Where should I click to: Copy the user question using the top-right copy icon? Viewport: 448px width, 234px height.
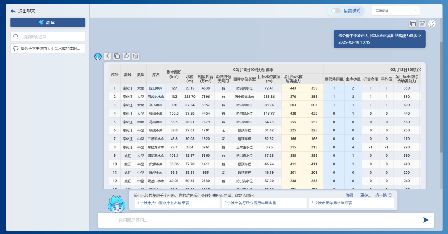(x=412, y=24)
